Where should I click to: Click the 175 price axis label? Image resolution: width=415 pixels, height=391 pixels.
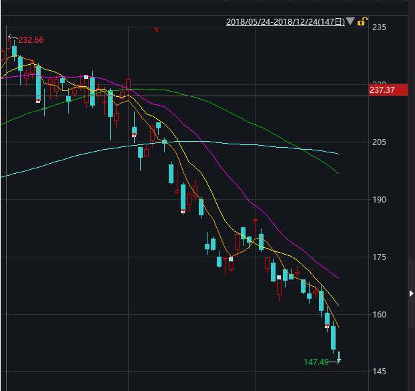click(x=379, y=257)
